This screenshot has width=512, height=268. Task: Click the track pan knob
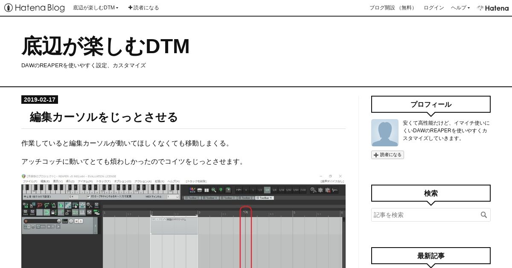pyautogui.click(x=71, y=221)
